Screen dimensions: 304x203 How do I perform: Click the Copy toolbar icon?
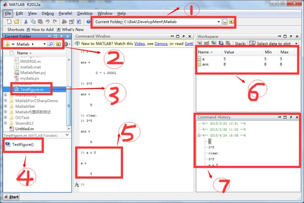point(33,22)
